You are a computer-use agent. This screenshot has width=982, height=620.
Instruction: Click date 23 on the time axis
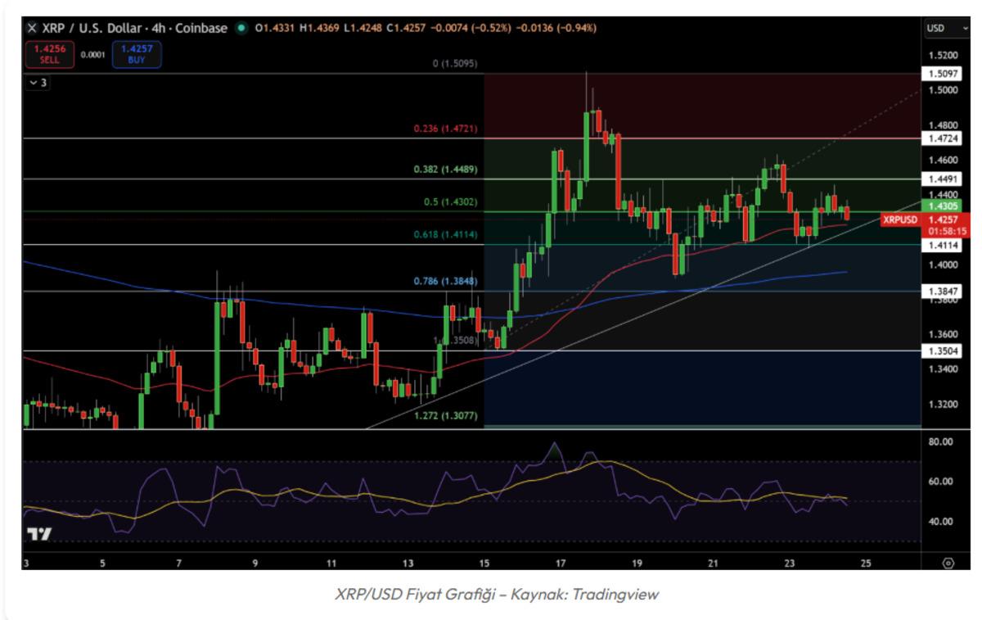click(789, 563)
